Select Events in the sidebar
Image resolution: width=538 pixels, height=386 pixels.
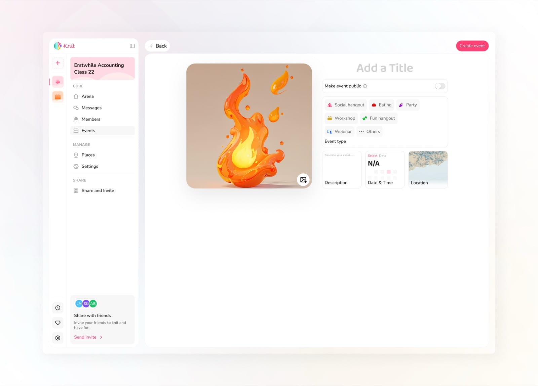(103, 131)
